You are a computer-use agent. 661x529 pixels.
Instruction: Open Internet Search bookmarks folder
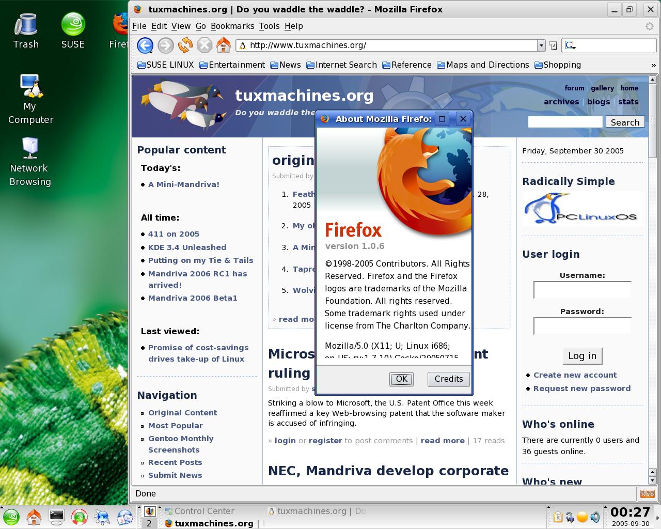point(341,65)
